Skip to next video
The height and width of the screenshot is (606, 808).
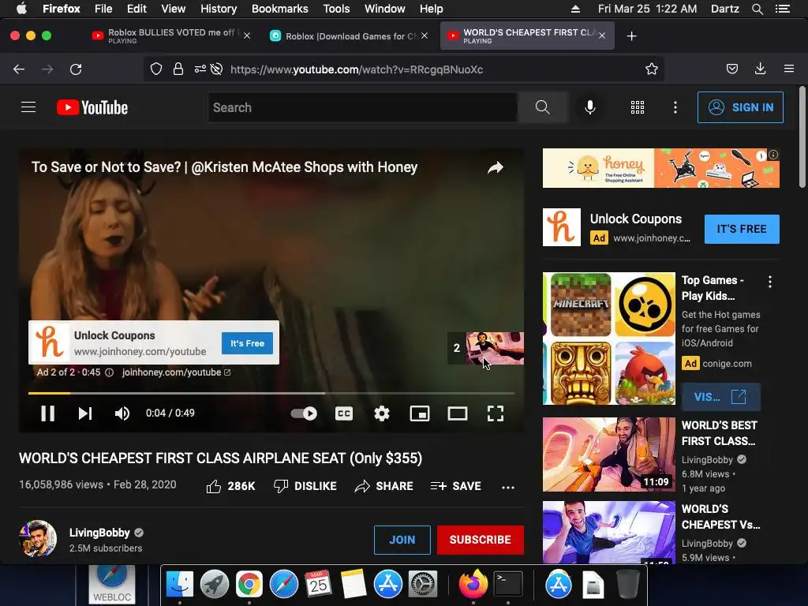(x=85, y=413)
